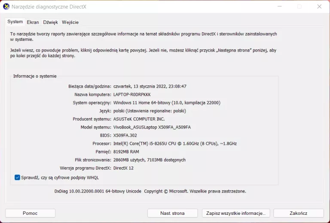Click the language value polski
330x223 pixels.
click(x=150, y=111)
